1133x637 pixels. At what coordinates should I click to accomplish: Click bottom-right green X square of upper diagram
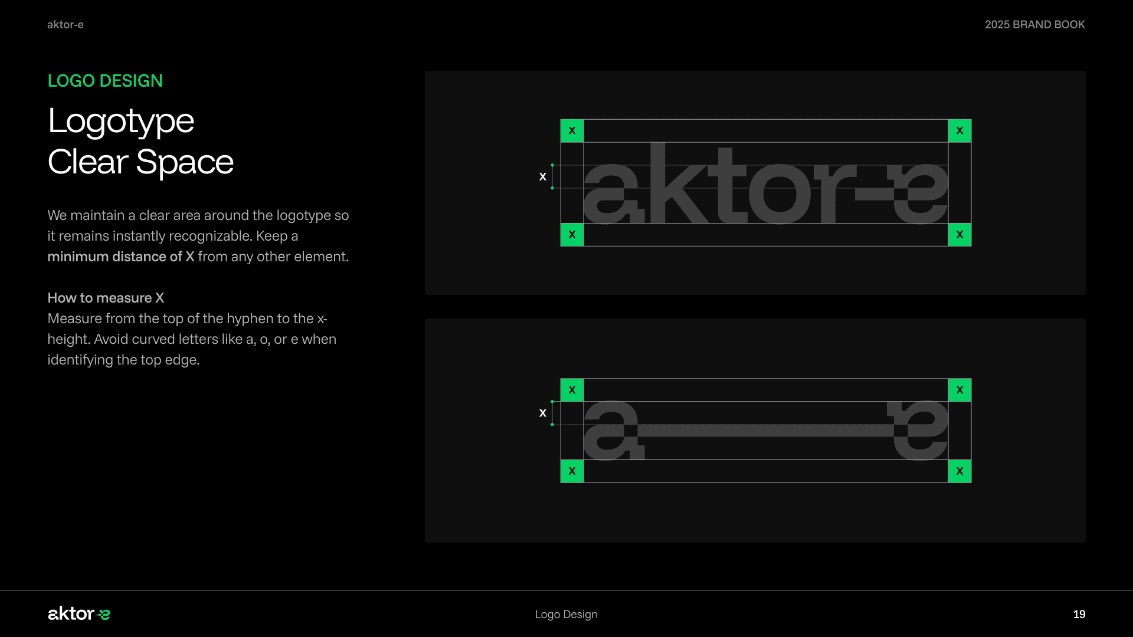point(960,235)
